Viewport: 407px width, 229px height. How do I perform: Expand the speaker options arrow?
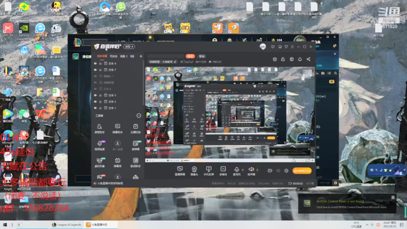point(257,170)
